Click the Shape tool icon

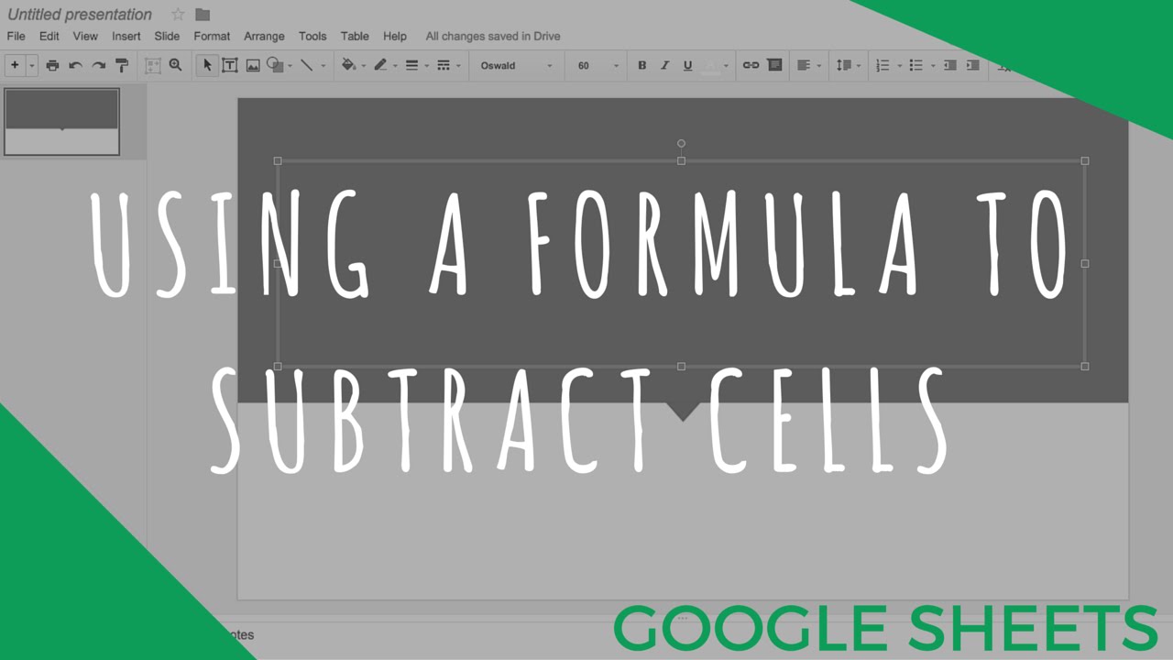pos(275,65)
